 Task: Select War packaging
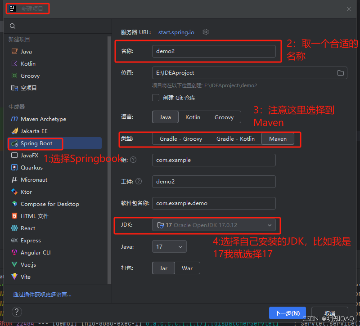click(187, 268)
